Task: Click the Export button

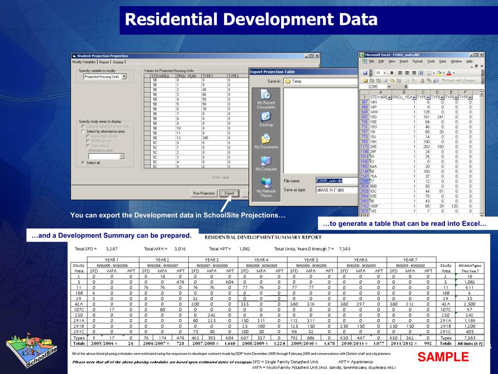Action: pos(229,193)
